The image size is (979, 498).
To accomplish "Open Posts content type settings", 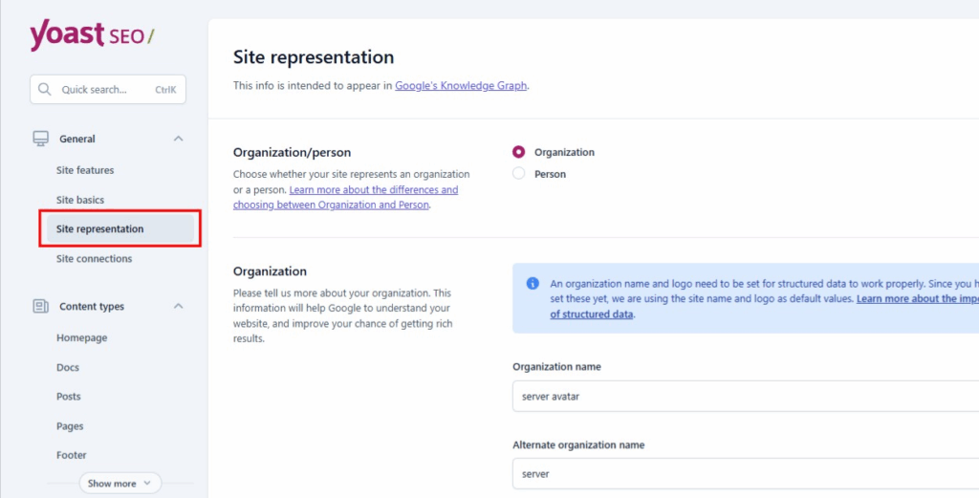I will [x=69, y=397].
